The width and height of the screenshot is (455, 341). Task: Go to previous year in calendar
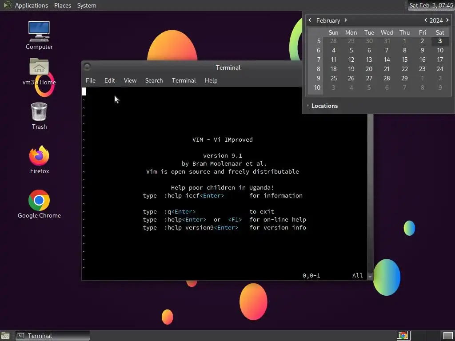pyautogui.click(x=425, y=20)
